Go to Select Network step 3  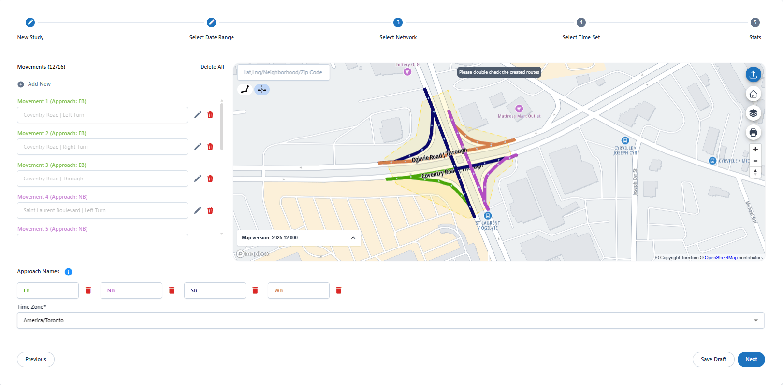(x=398, y=22)
